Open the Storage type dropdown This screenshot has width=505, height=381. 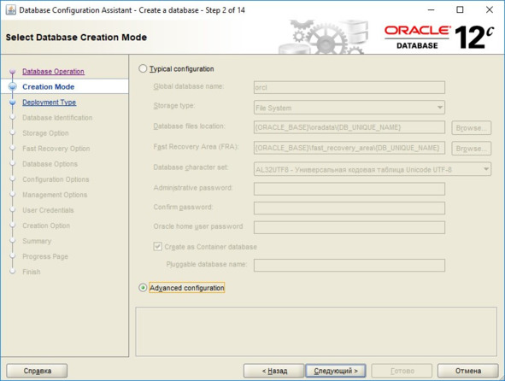pos(349,108)
